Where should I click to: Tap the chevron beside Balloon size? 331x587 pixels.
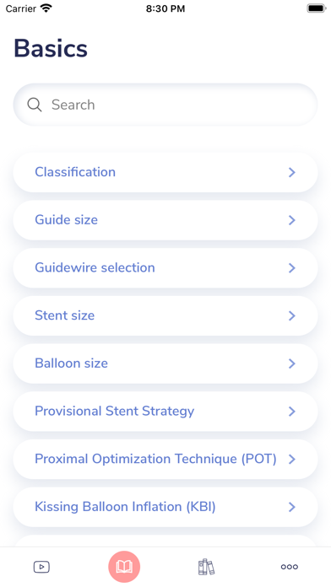pos(291,364)
